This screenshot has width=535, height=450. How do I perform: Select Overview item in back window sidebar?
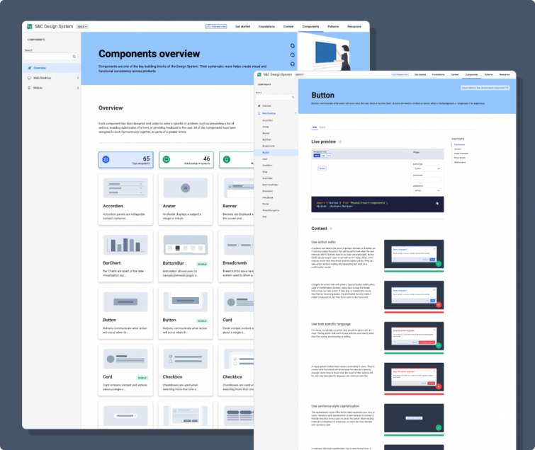click(x=52, y=68)
